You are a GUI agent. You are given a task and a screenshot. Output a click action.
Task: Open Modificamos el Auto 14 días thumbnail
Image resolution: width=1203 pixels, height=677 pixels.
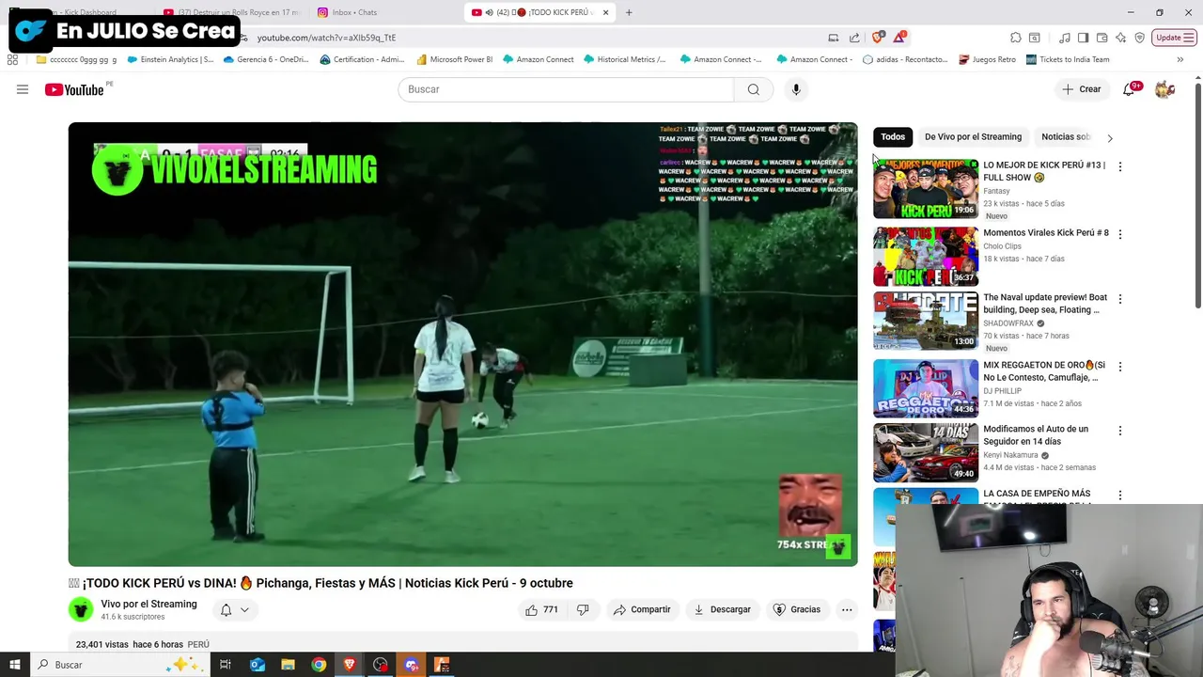[x=926, y=452]
